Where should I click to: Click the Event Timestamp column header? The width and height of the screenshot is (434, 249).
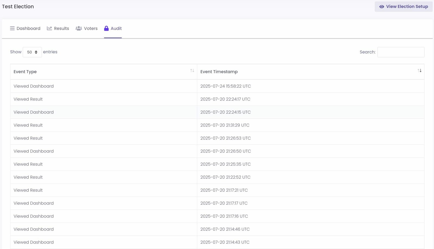pos(311,72)
